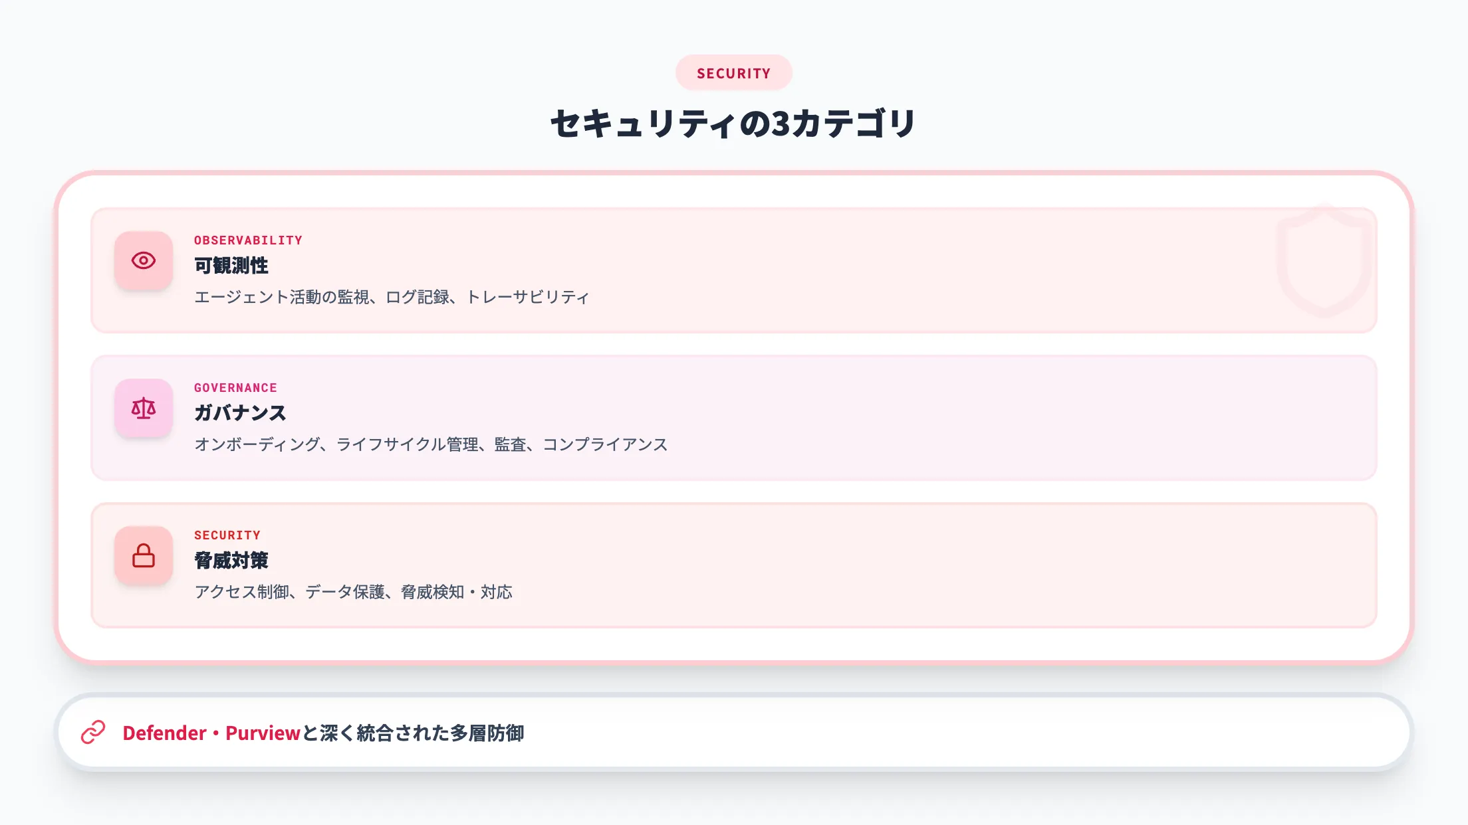Click the small SECURITY label above 脅威対策
This screenshot has height=825, width=1468.
click(227, 535)
